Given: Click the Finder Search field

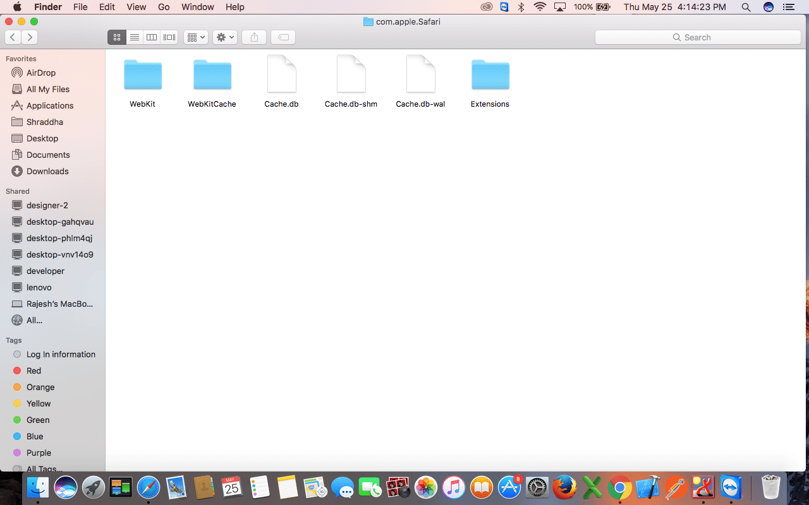Looking at the screenshot, I should [x=698, y=37].
